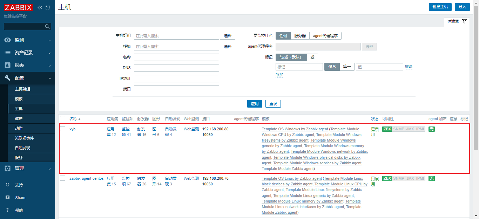Click 选择 next to 模板 field
The image size is (479, 219).
[x=228, y=46]
